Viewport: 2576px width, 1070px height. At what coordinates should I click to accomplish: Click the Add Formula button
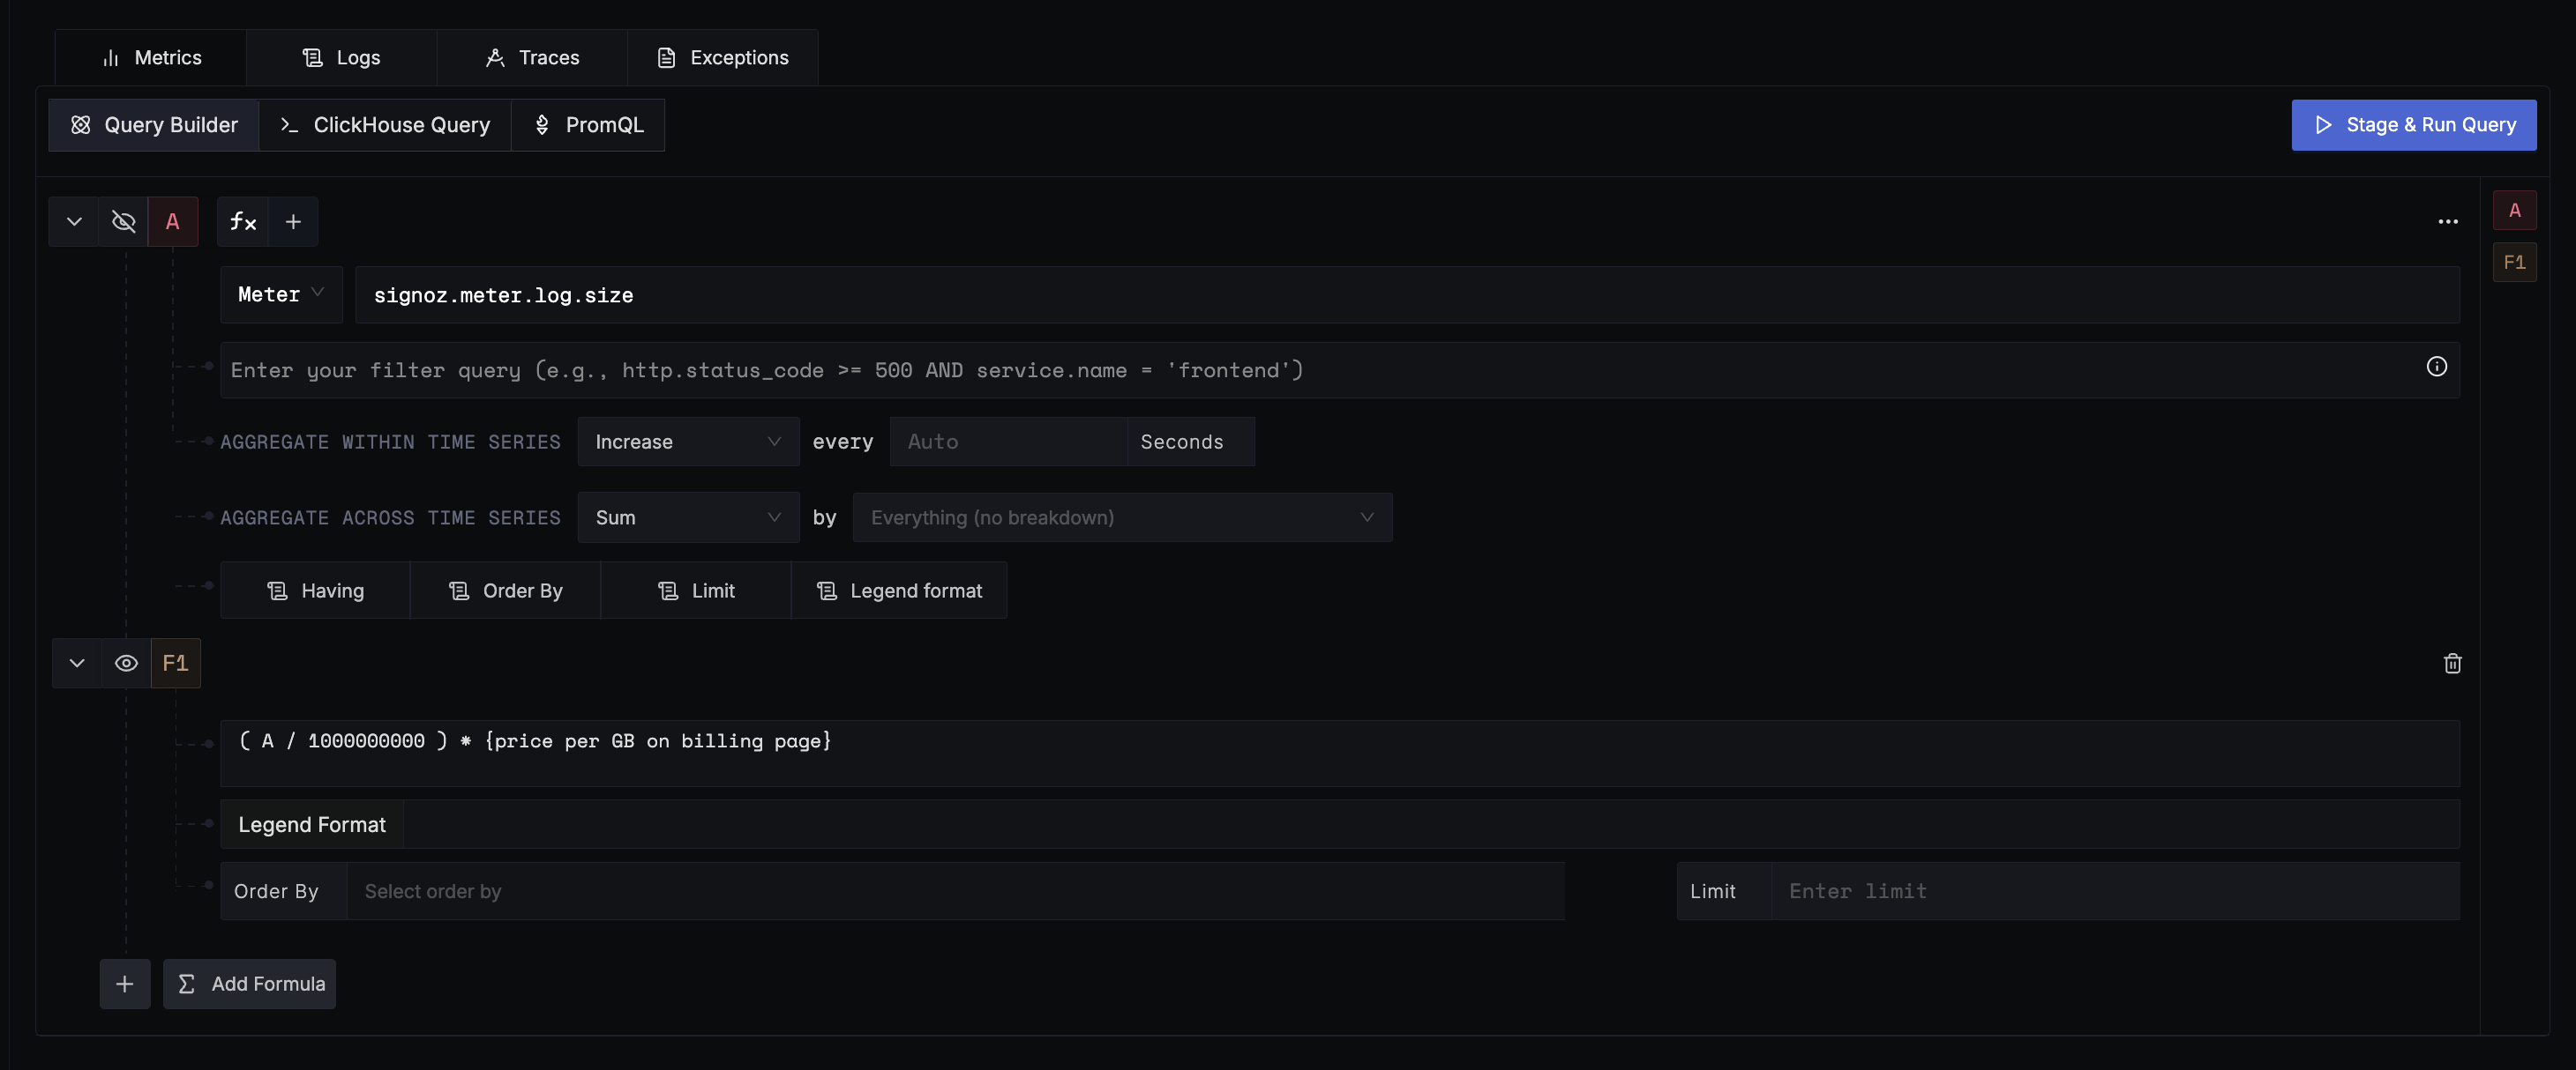[x=250, y=985]
